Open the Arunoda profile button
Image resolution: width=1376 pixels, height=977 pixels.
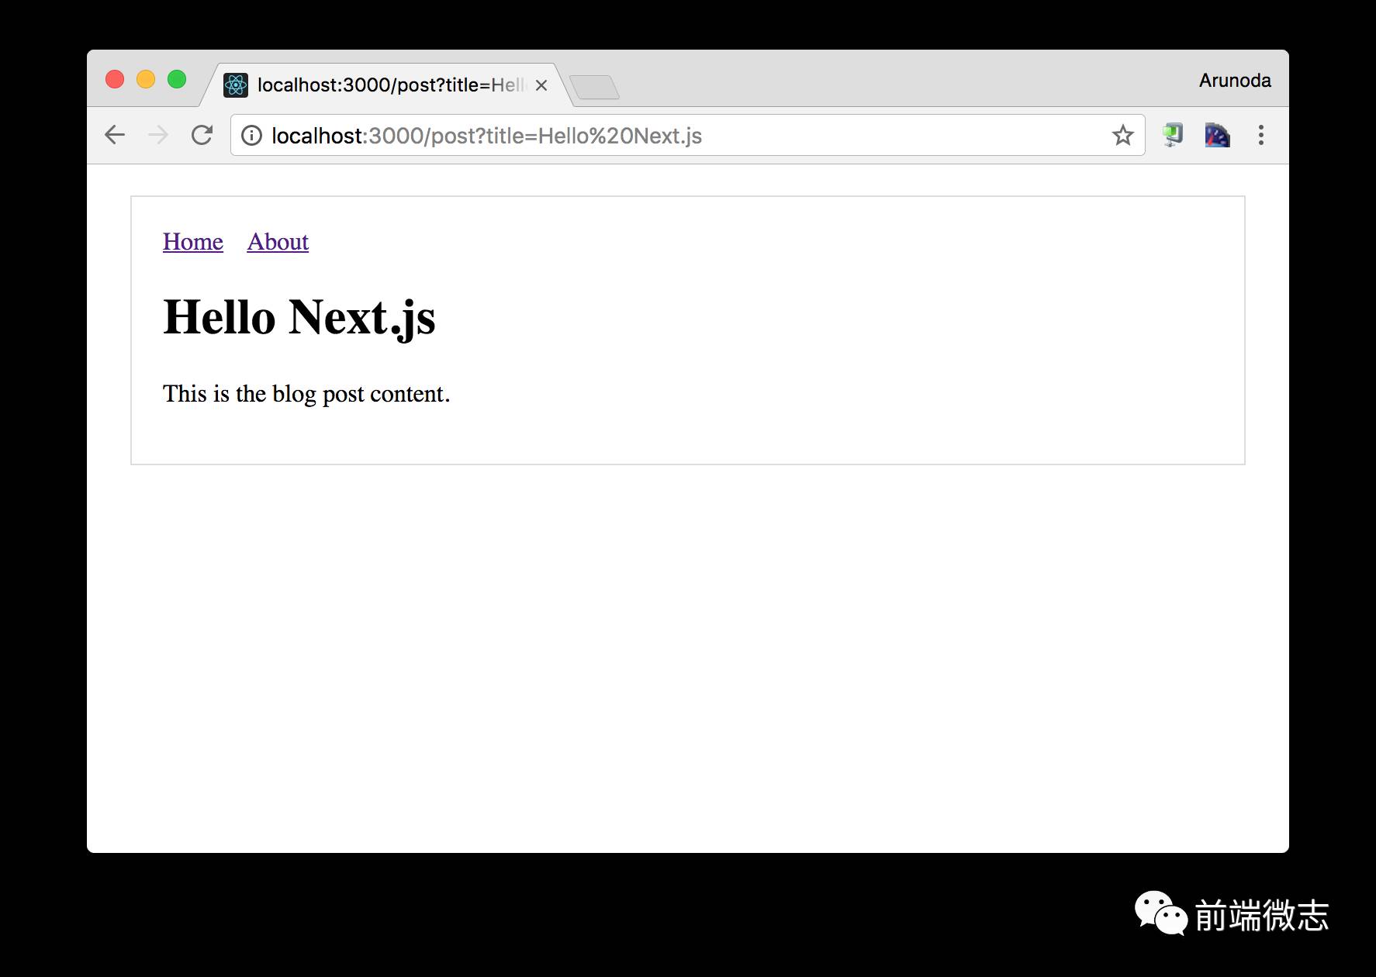(x=1235, y=81)
